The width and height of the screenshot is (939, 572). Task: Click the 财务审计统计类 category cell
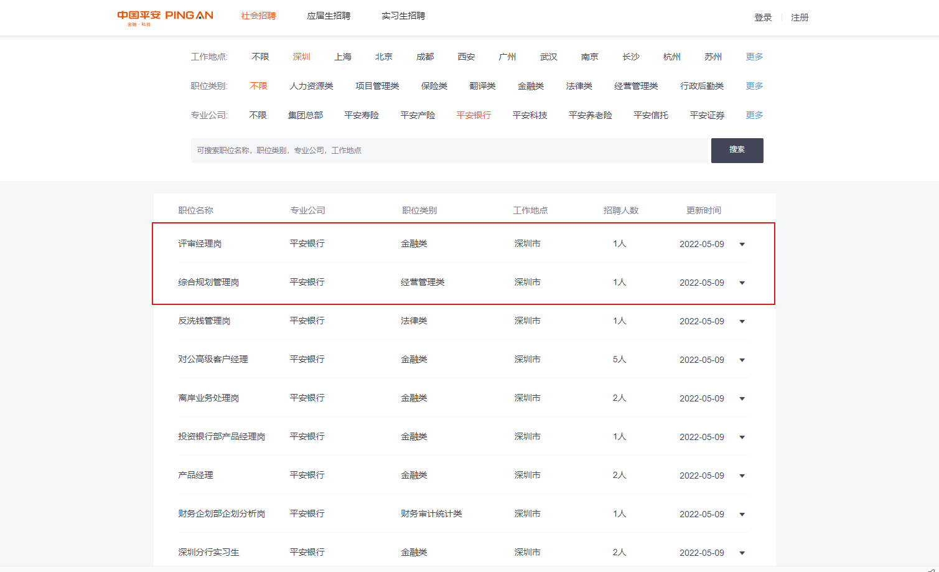431,514
